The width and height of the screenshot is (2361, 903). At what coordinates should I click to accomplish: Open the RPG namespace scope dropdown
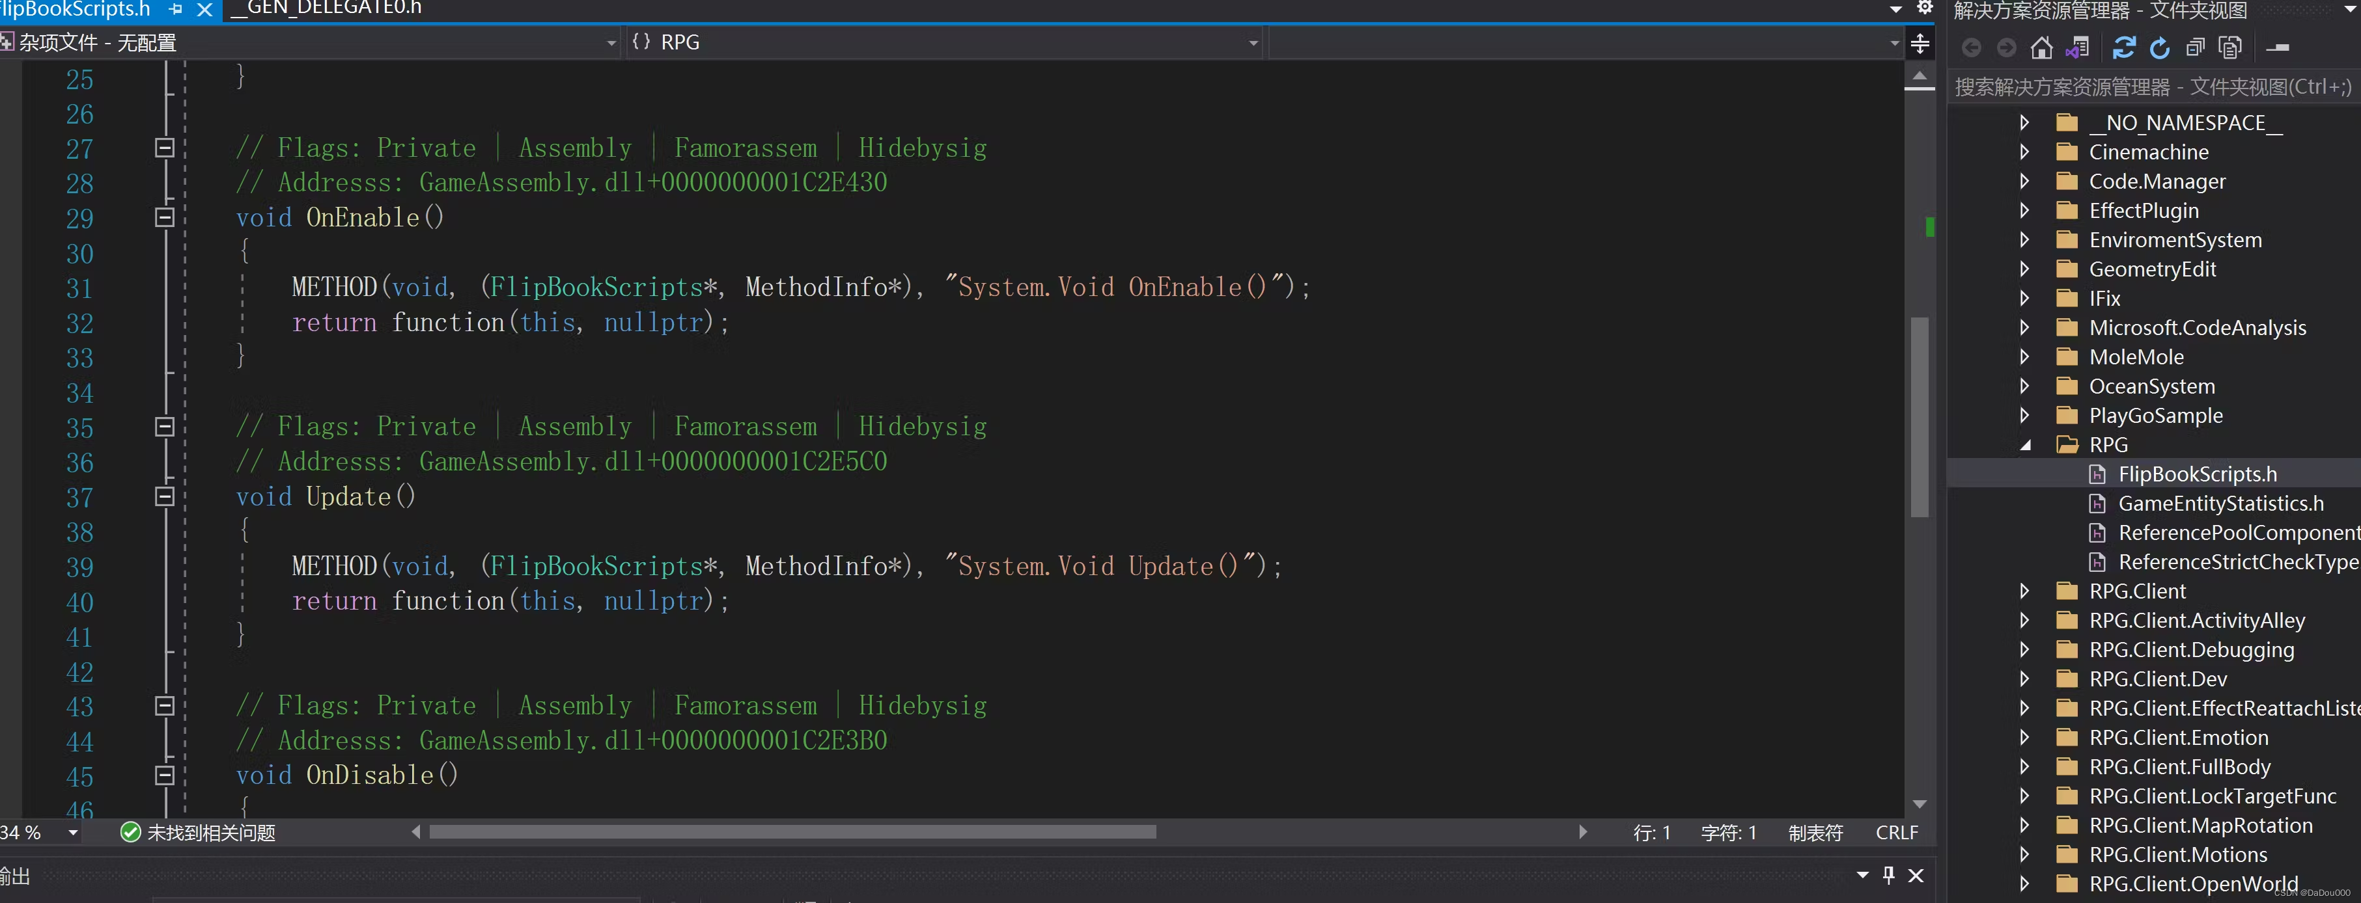[1253, 43]
